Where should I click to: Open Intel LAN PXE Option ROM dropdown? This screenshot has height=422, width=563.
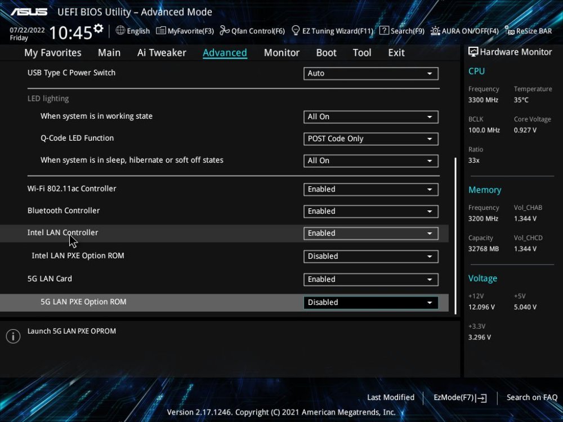point(371,256)
